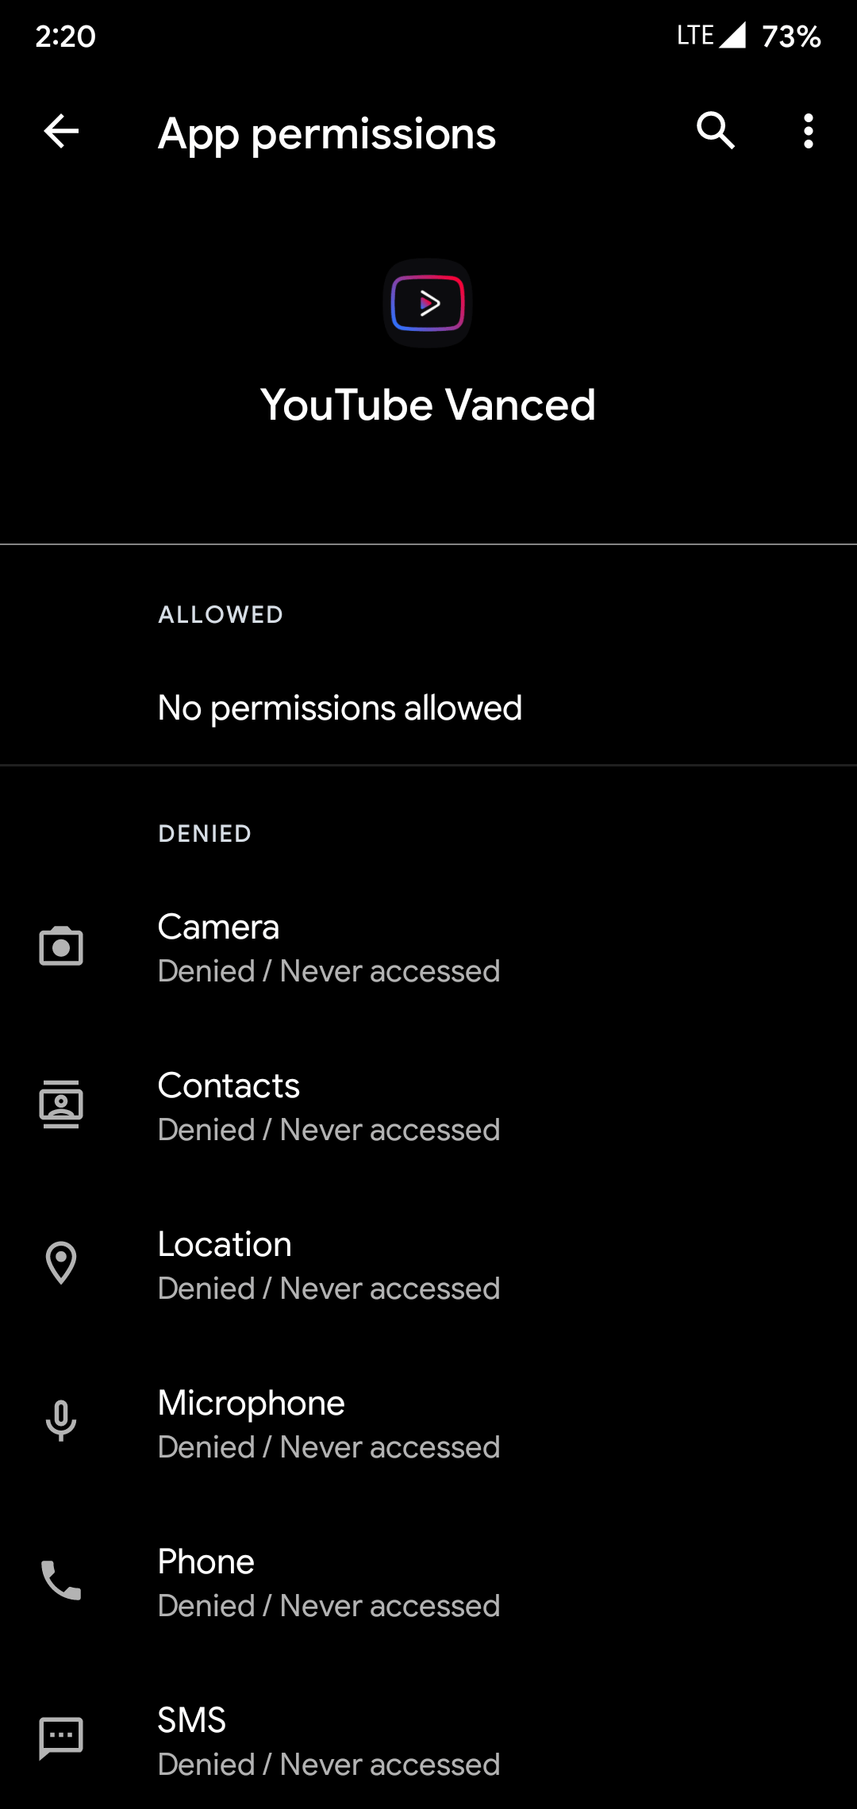Tap the 'No permissions allowed' text
Viewport: 857px width, 1809px height.
coord(340,708)
